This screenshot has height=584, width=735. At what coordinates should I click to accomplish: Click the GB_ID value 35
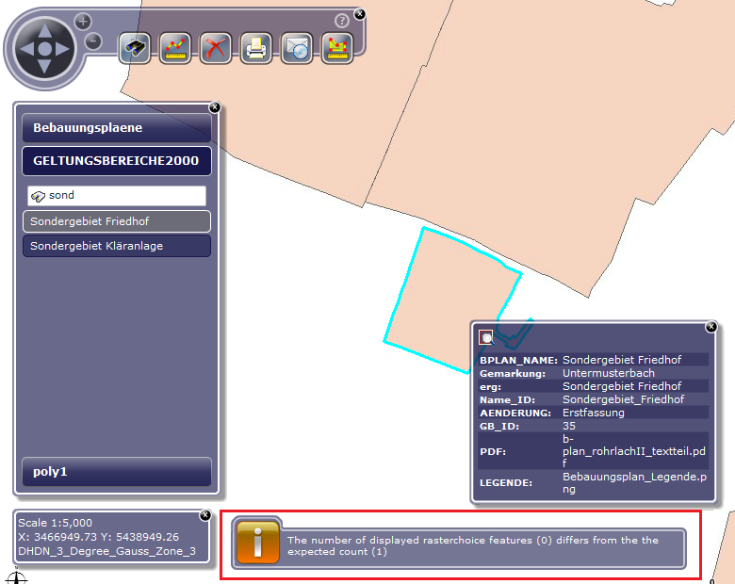tap(569, 426)
